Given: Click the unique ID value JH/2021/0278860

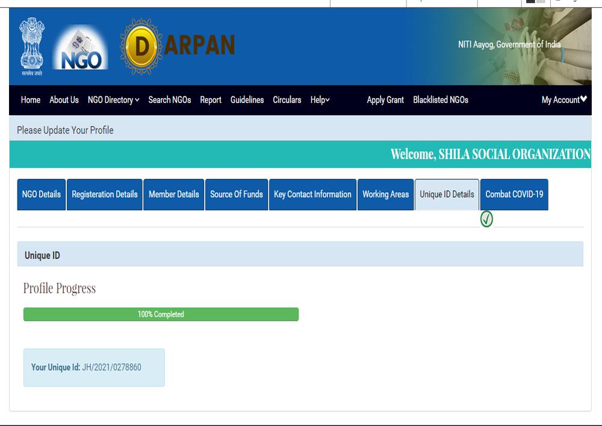Looking at the screenshot, I should [x=112, y=367].
